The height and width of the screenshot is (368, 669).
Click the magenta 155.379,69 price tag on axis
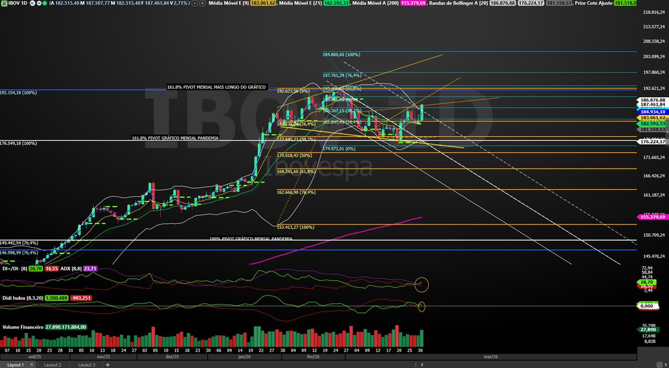point(652,217)
